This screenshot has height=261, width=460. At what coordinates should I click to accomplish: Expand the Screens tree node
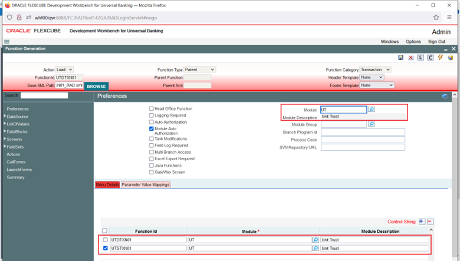(x=5, y=139)
